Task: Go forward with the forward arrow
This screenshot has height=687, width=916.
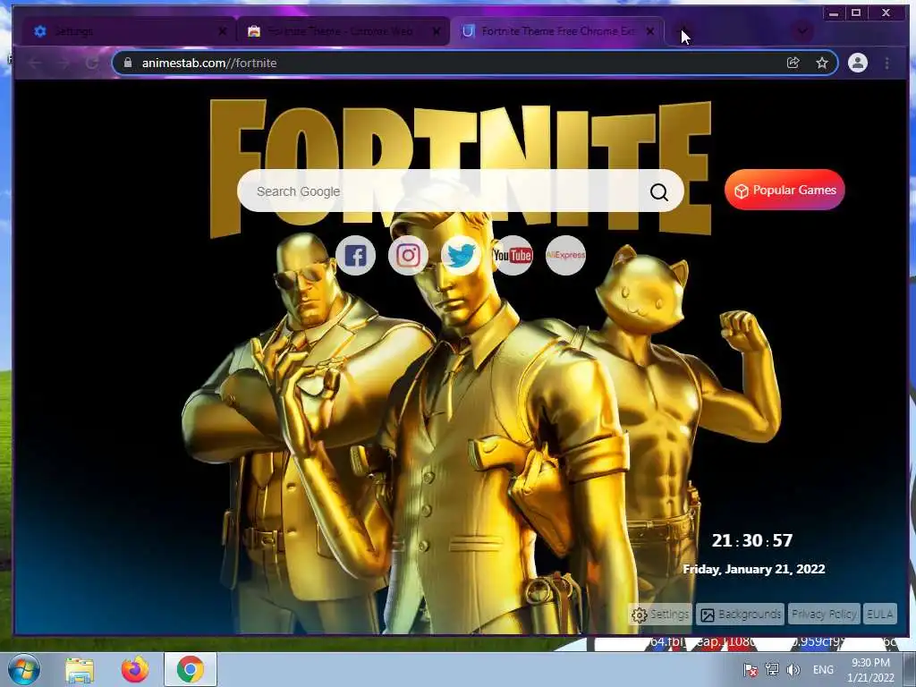Action: click(x=64, y=64)
